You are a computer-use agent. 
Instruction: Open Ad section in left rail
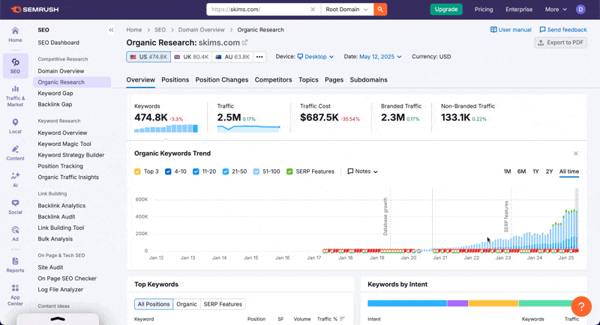pos(15,234)
